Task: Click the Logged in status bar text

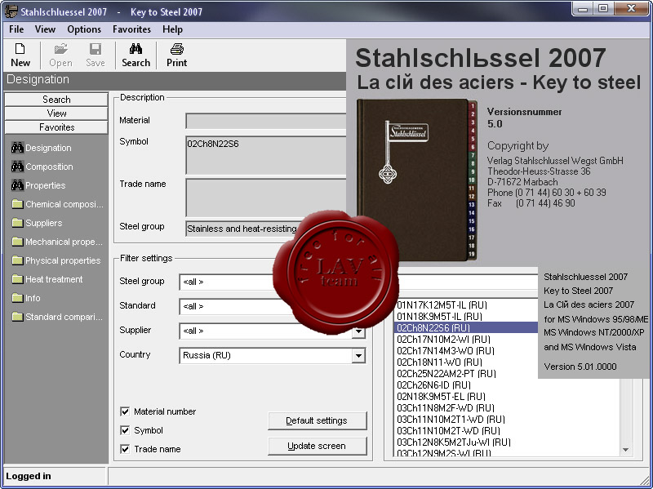Action: (x=29, y=476)
